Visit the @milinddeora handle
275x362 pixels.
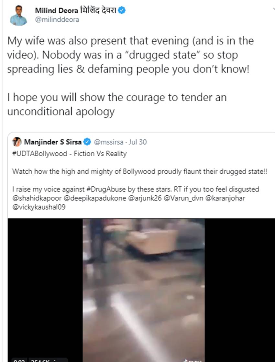(57, 20)
